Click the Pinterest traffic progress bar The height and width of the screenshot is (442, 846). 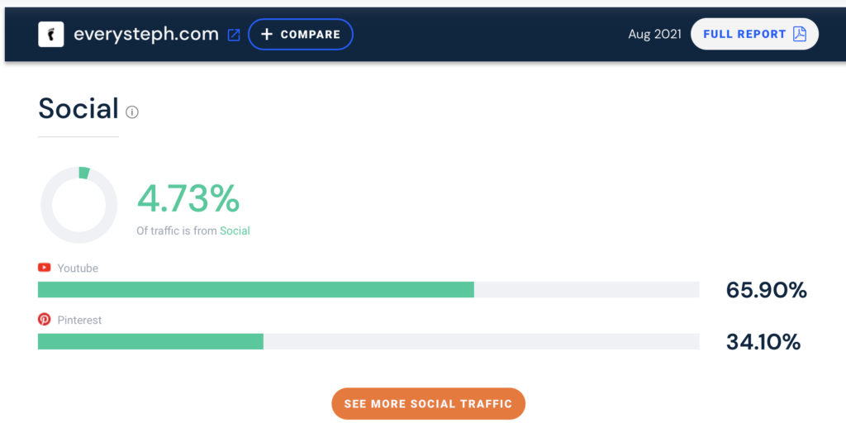pyautogui.click(x=368, y=341)
